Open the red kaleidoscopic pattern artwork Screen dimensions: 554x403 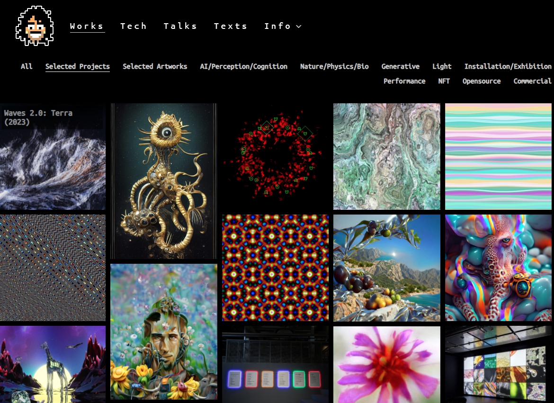click(275, 268)
